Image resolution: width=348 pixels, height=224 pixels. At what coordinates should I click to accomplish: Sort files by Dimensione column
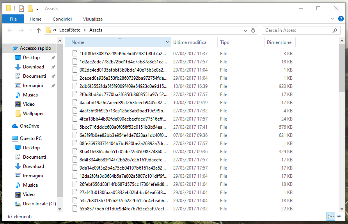click(279, 42)
